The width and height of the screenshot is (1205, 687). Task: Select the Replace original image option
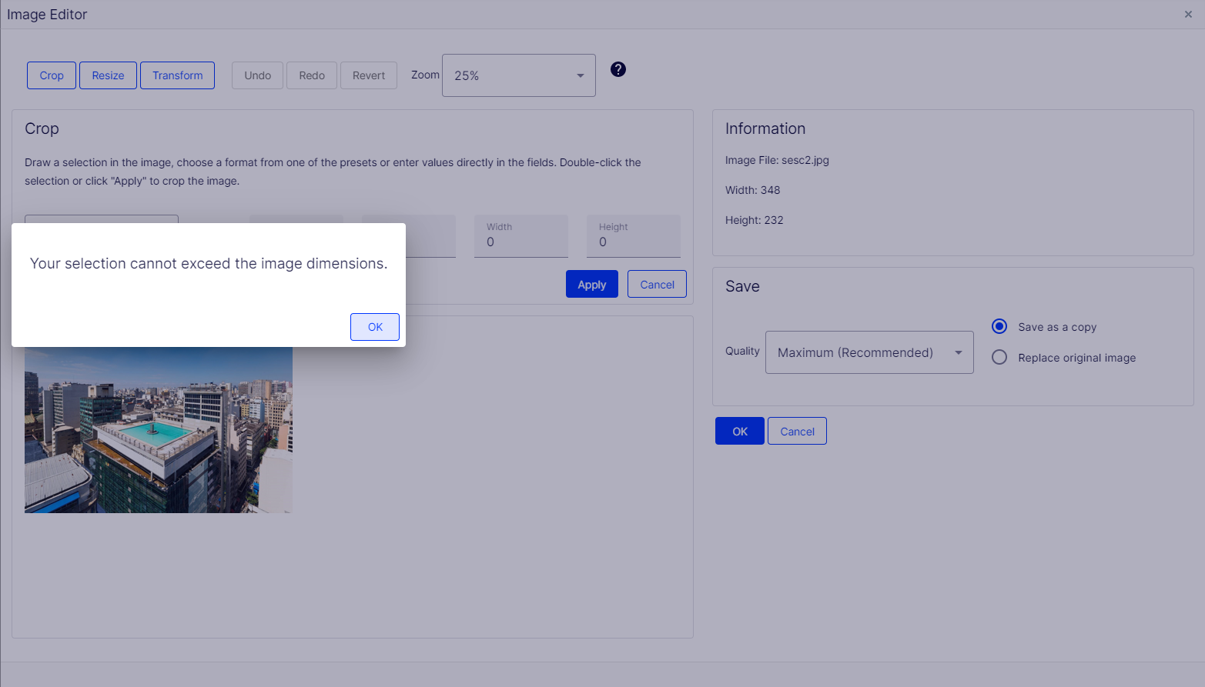(999, 357)
